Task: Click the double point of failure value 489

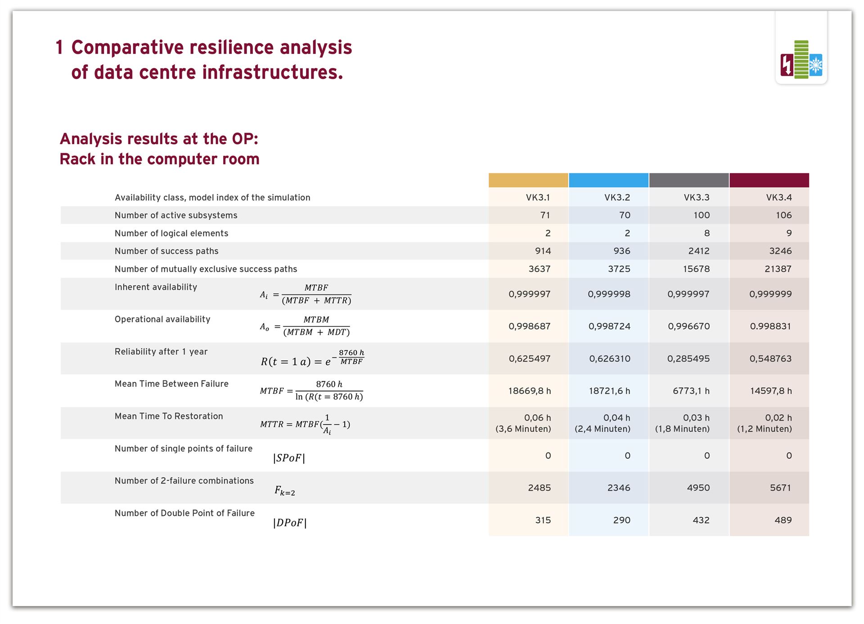Action: tap(783, 520)
